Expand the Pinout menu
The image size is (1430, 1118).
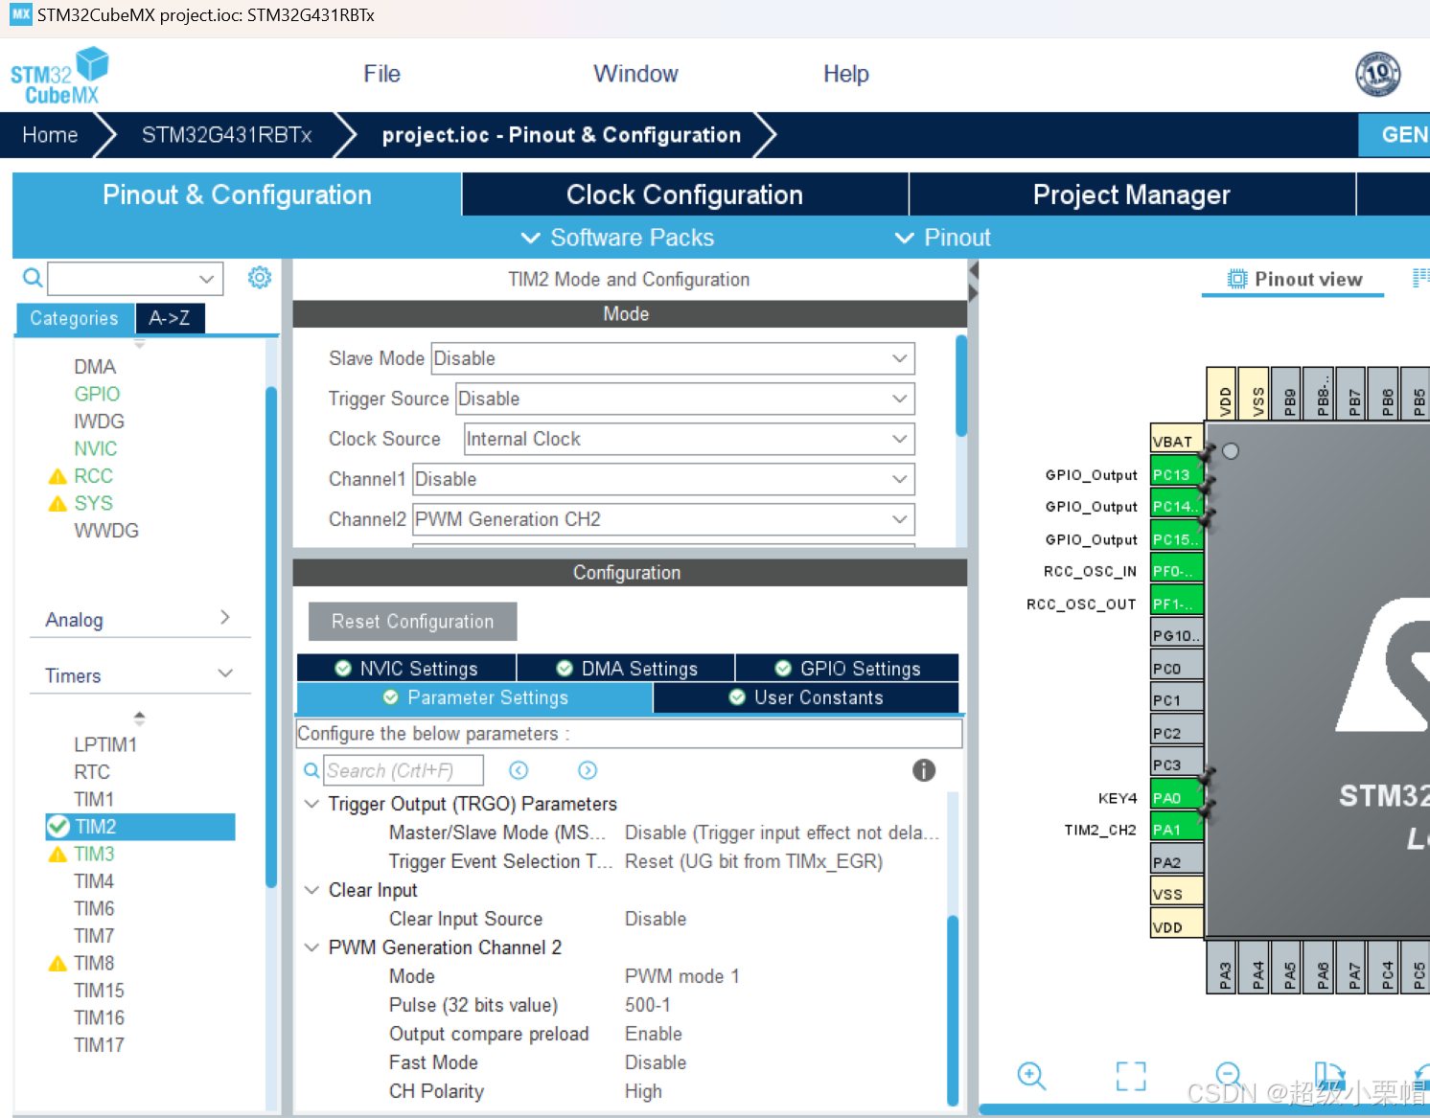(x=943, y=238)
